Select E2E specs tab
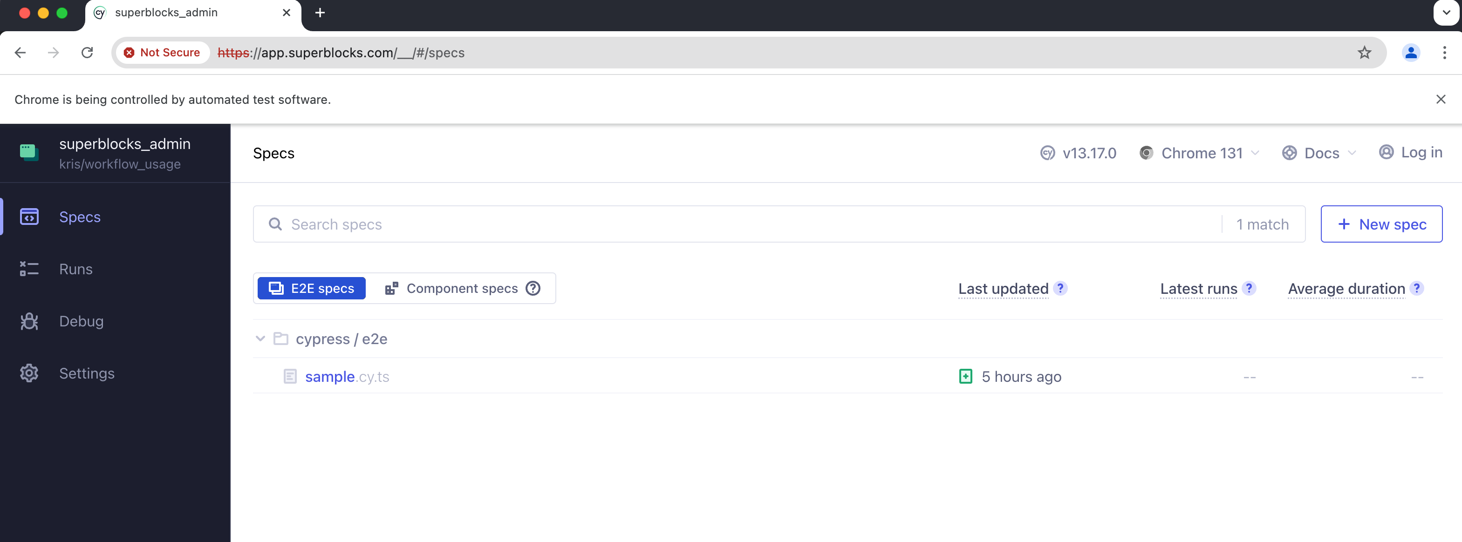The image size is (1462, 542). (311, 288)
